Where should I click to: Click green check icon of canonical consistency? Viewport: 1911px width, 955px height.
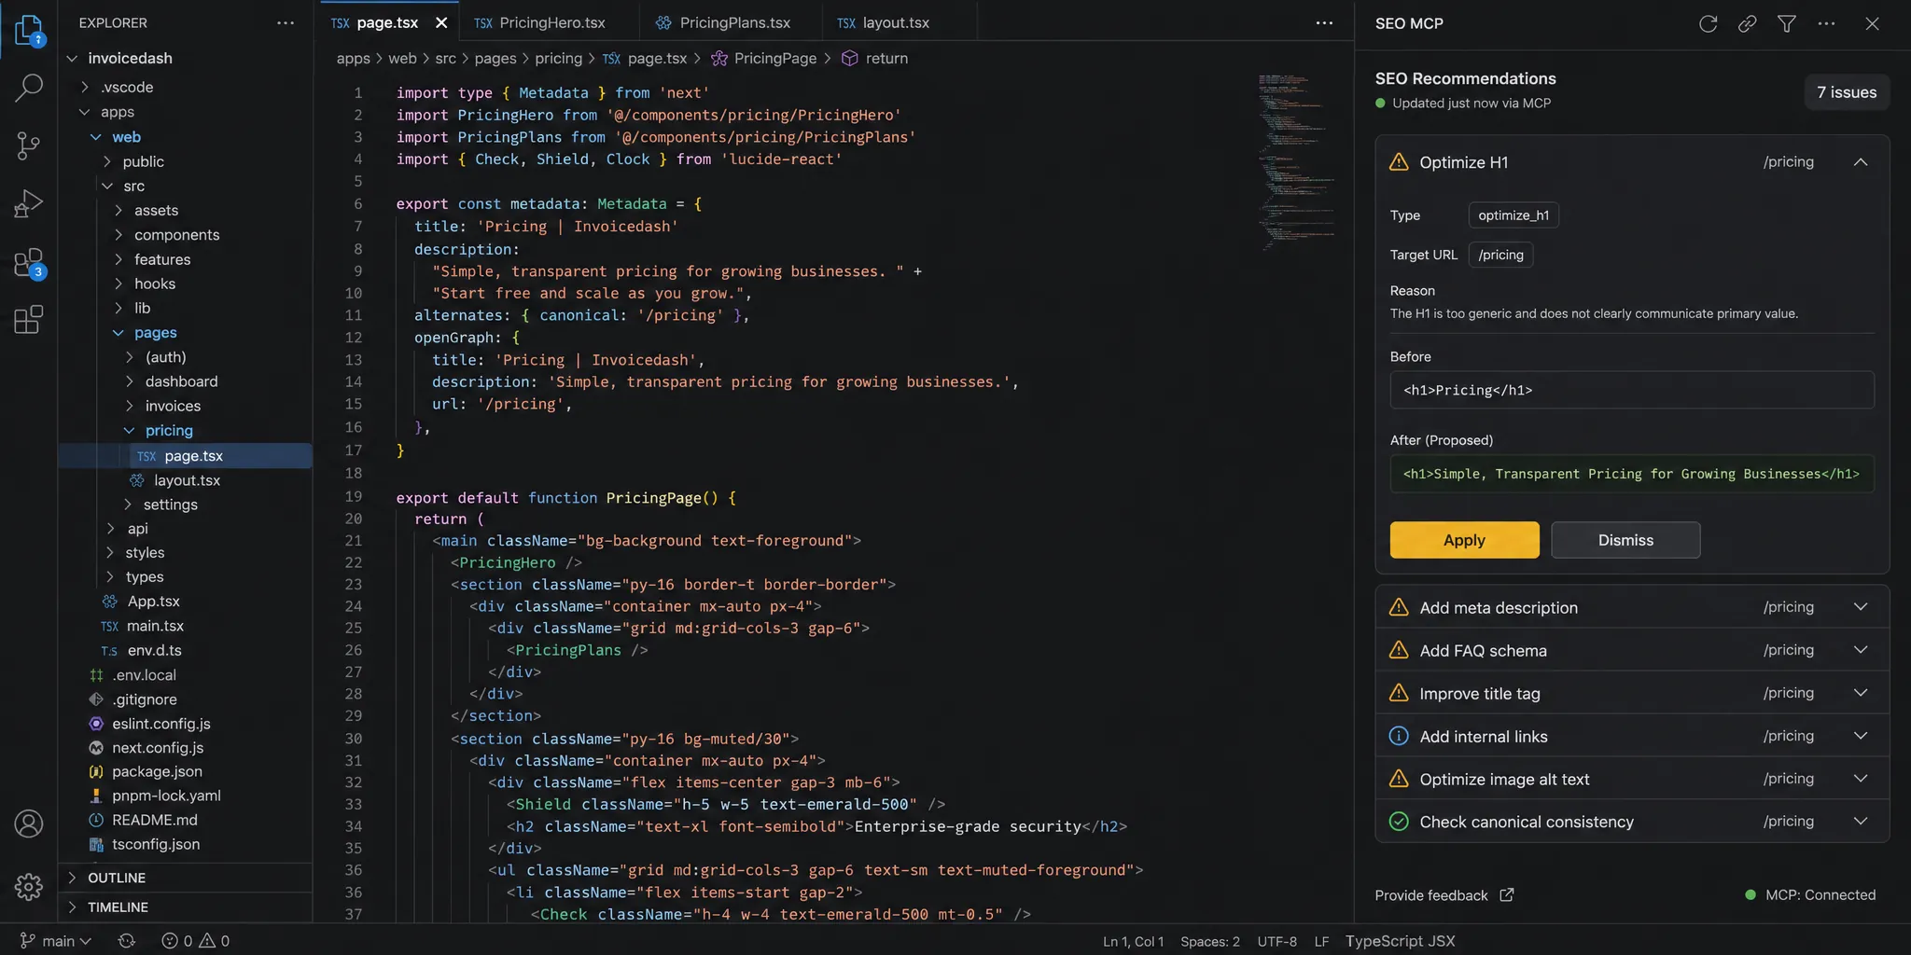1399,822
